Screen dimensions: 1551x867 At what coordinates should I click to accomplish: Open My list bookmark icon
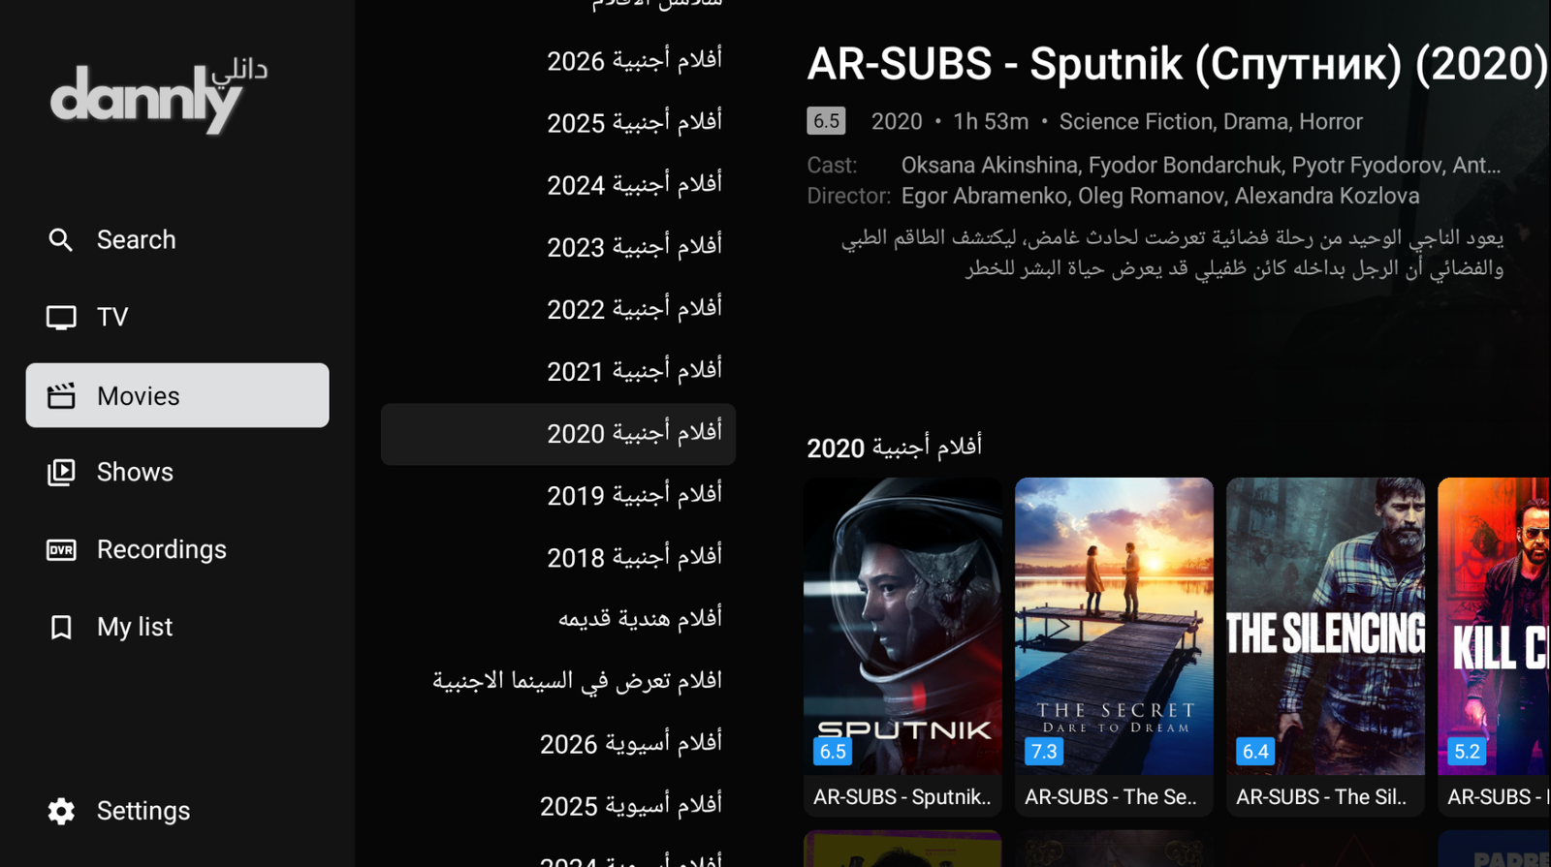(61, 628)
